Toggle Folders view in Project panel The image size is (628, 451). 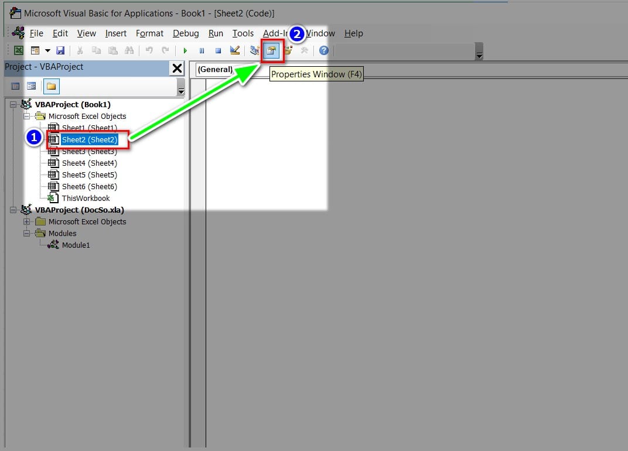click(x=51, y=86)
